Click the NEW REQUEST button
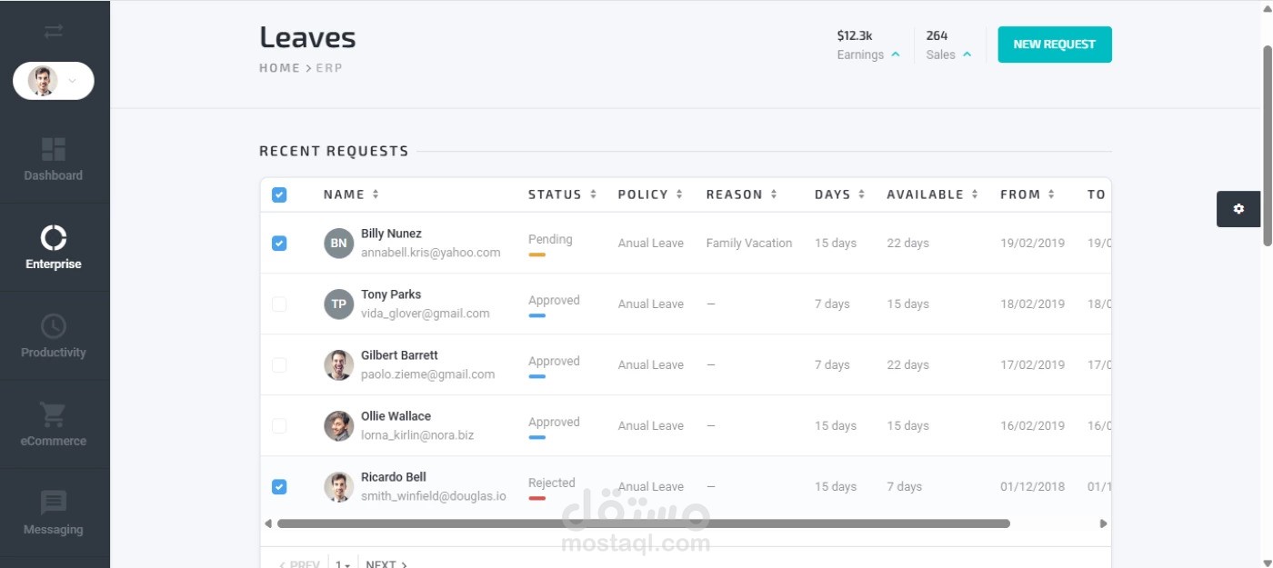Viewport: 1273px width, 568px height. pyautogui.click(x=1054, y=45)
